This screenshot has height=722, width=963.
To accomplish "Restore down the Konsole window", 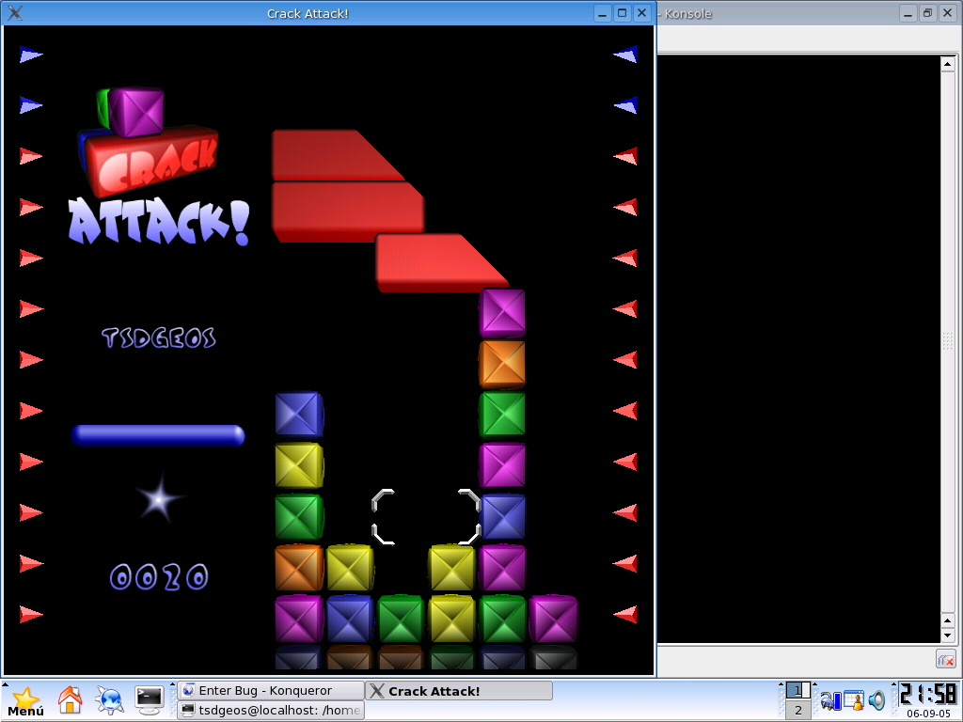I will [926, 13].
